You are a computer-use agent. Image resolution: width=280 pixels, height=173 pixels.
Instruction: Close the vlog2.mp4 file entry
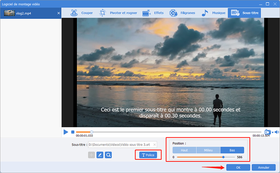pyautogui.click(x=58, y=13)
